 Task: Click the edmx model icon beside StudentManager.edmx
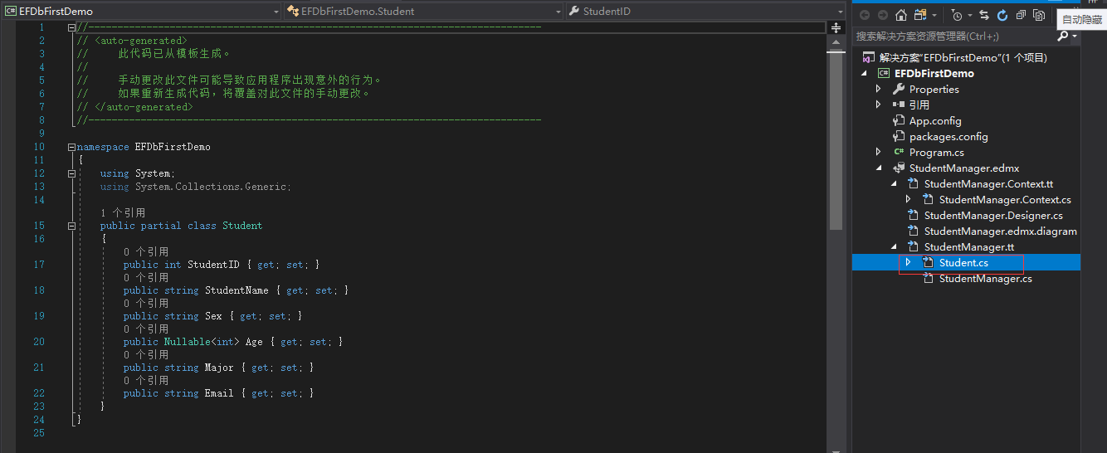(x=899, y=168)
